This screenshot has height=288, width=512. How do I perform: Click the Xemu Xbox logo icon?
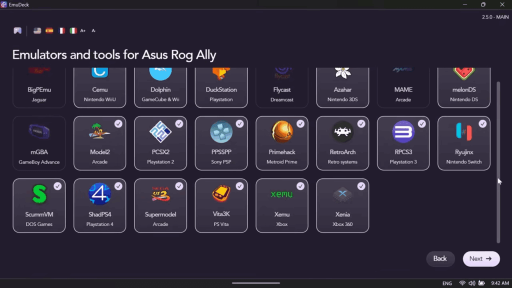coord(281,194)
